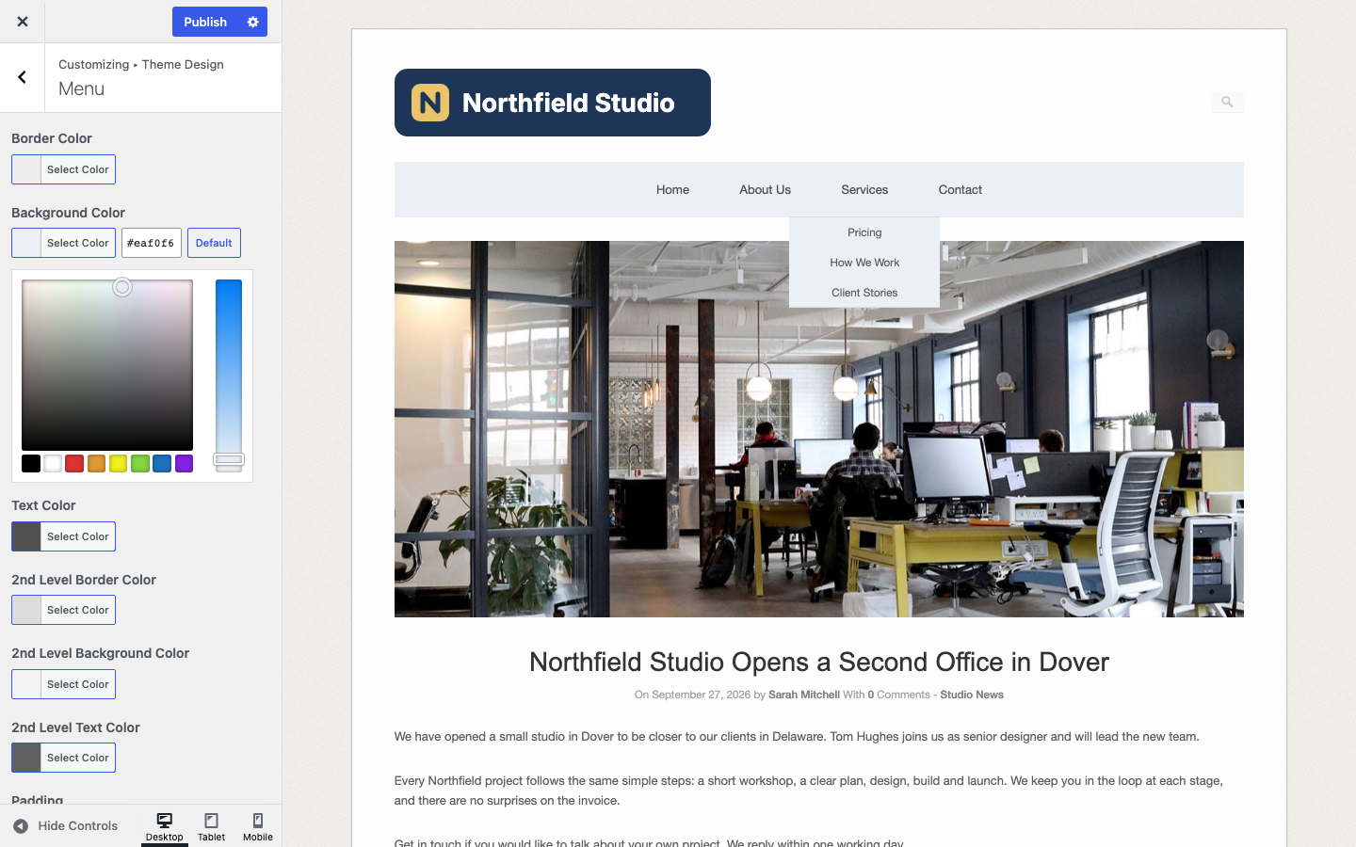Pick a shade in the saturation square
The width and height of the screenshot is (1356, 847).
[107, 365]
